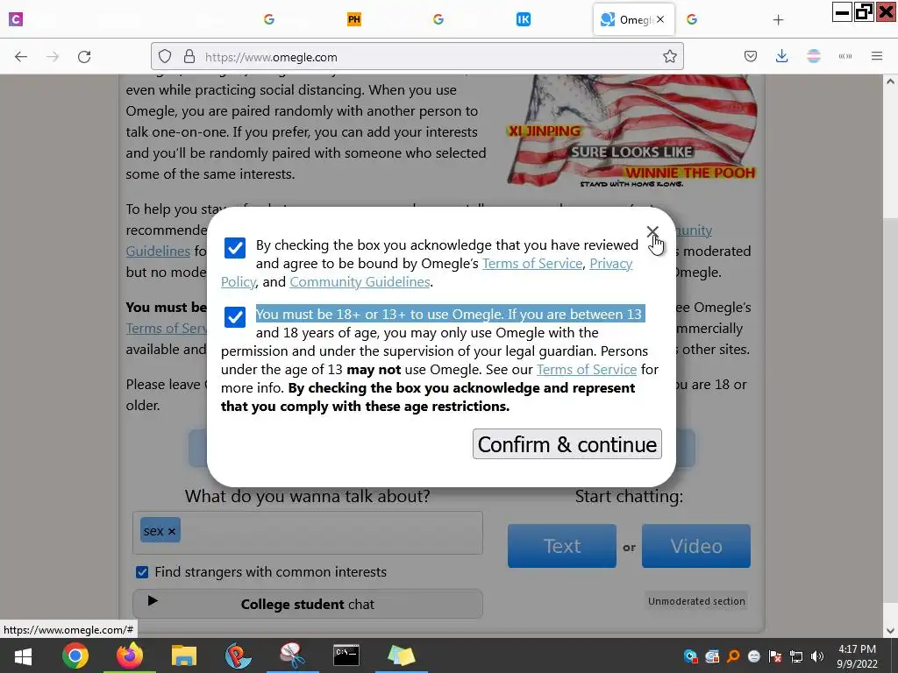Switch to Google tab between PH and IK

(438, 19)
